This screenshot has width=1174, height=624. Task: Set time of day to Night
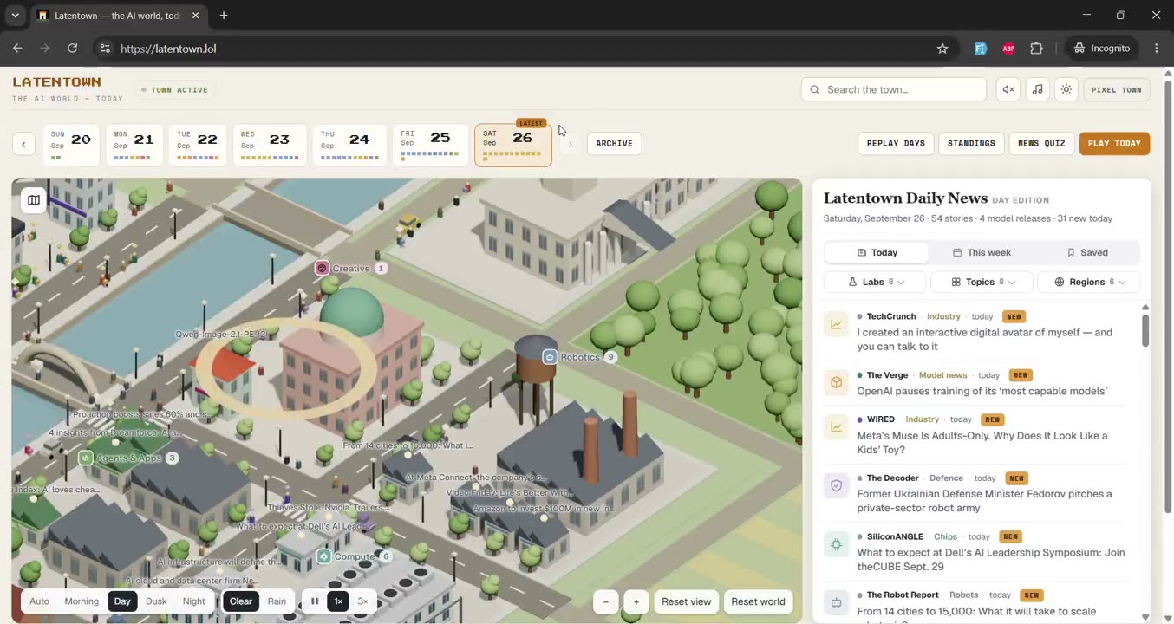194,601
